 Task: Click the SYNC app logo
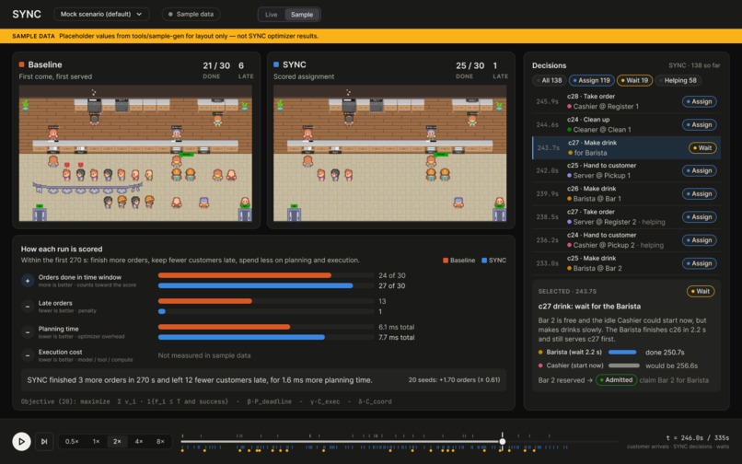pos(27,14)
